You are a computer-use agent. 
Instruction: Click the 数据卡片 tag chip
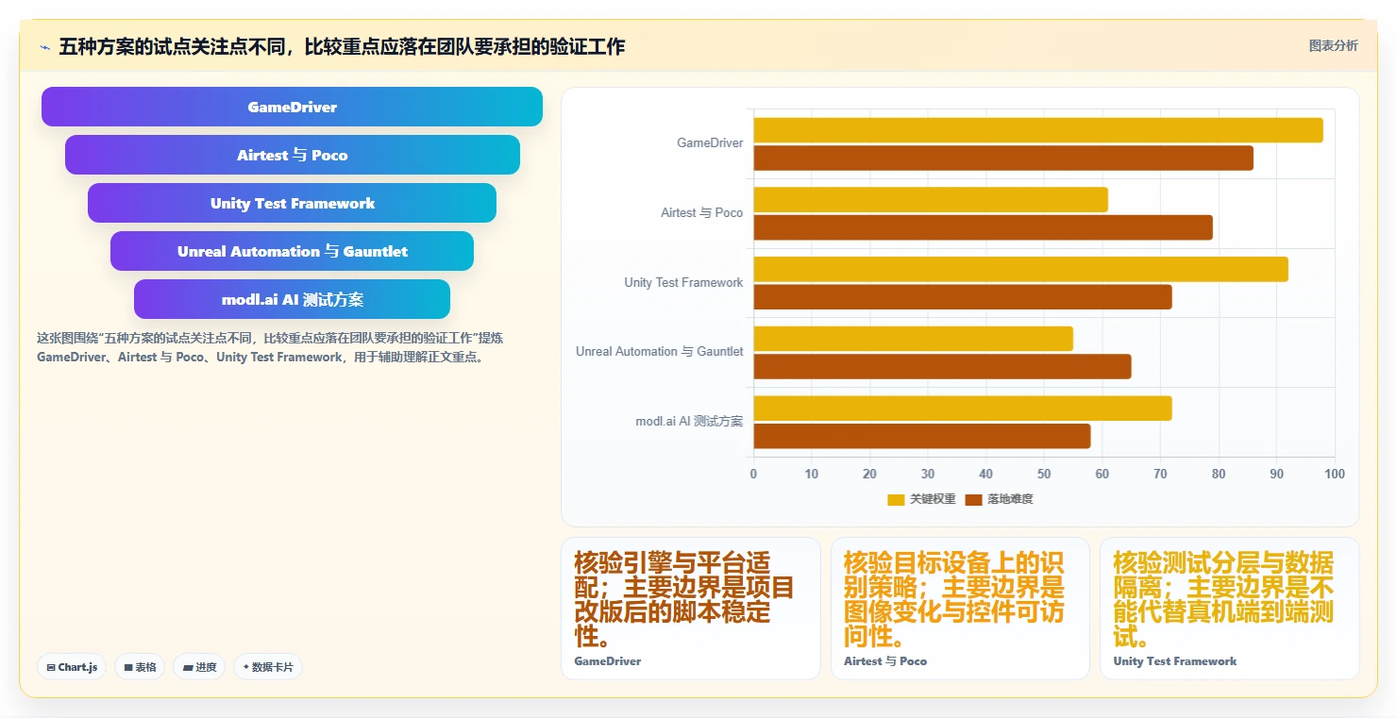[x=268, y=667]
